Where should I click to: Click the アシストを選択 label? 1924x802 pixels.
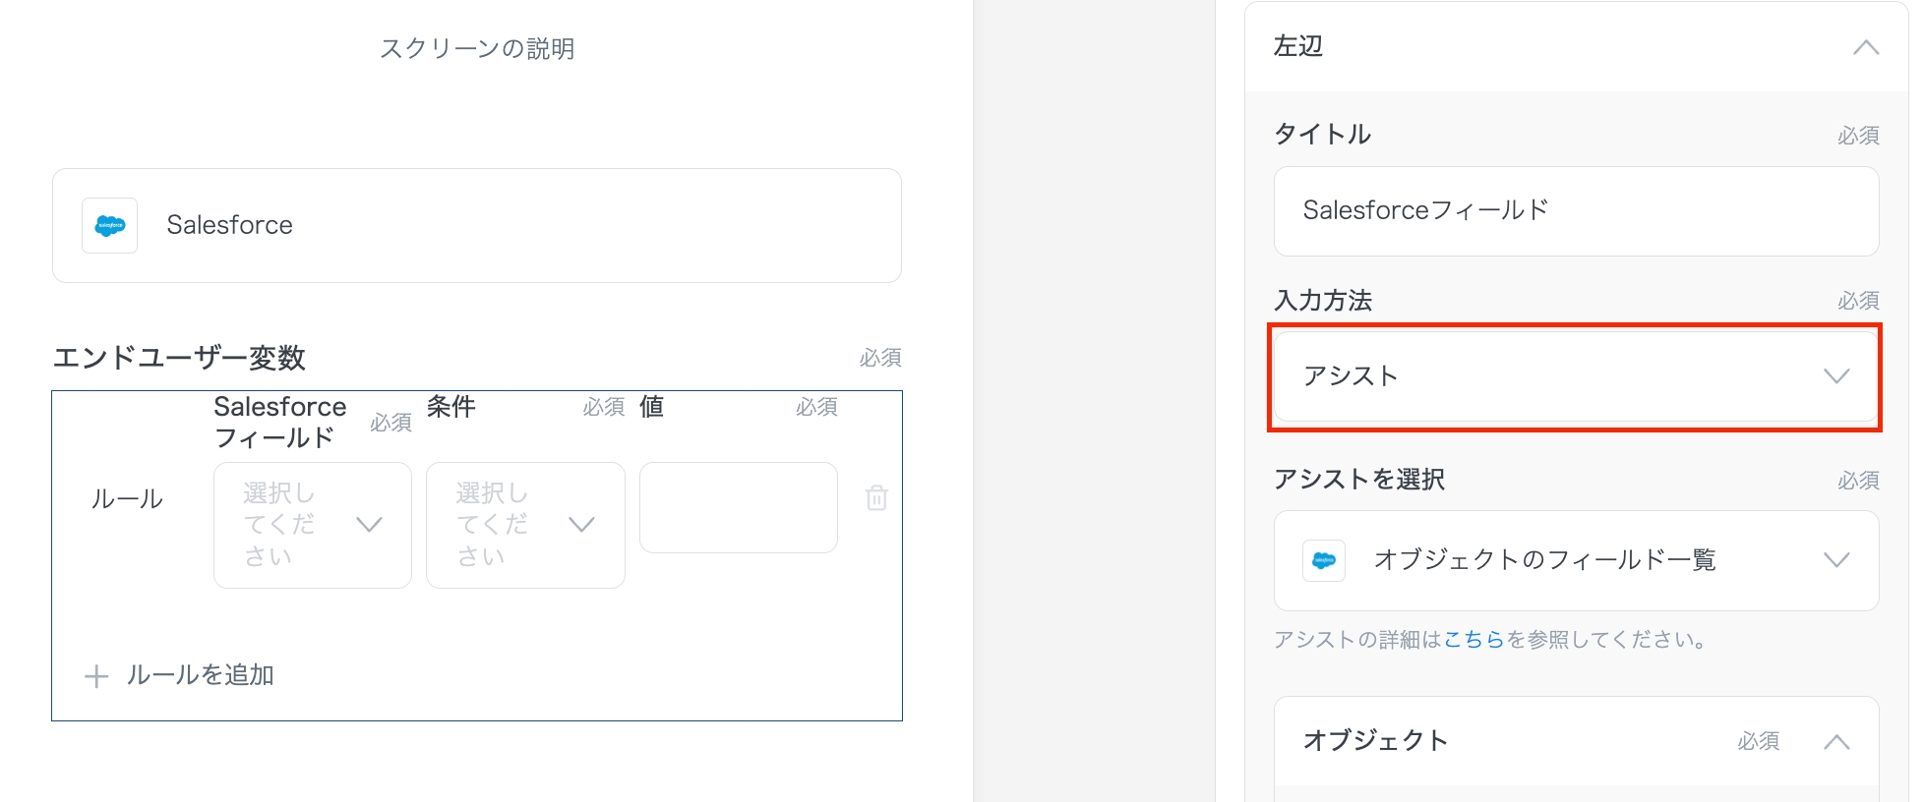[1358, 480]
